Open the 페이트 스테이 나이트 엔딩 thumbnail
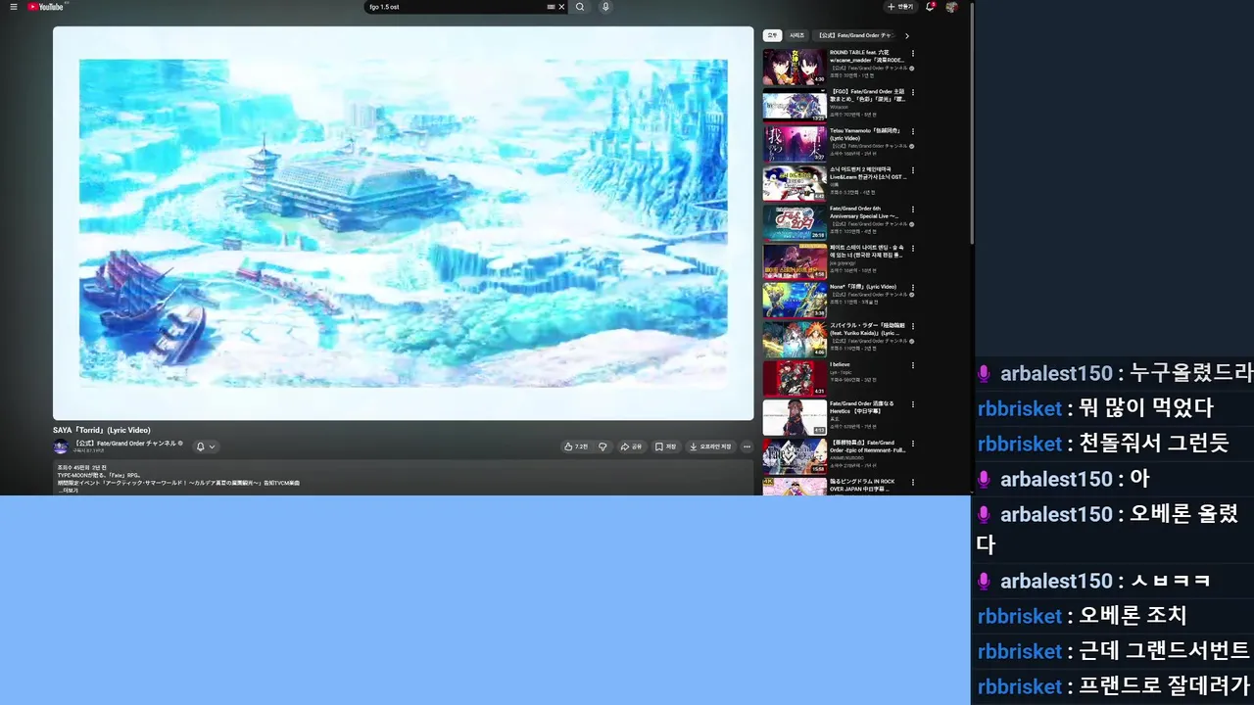Viewport: 1254px width, 705px height. [795, 261]
